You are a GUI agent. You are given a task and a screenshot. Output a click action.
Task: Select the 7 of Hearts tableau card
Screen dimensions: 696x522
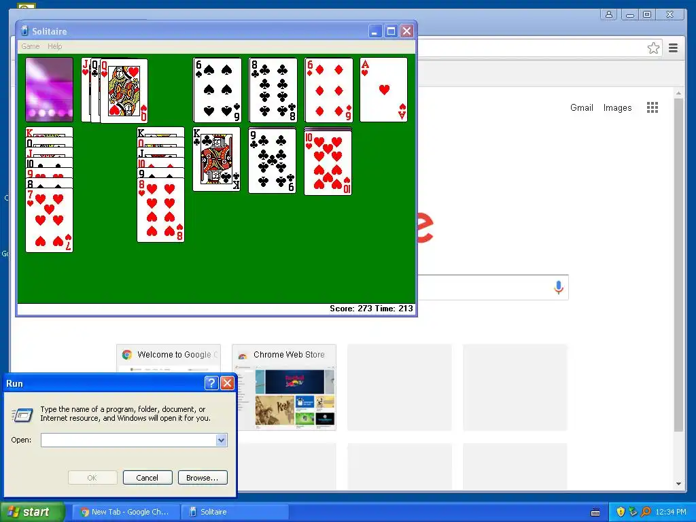click(x=49, y=220)
